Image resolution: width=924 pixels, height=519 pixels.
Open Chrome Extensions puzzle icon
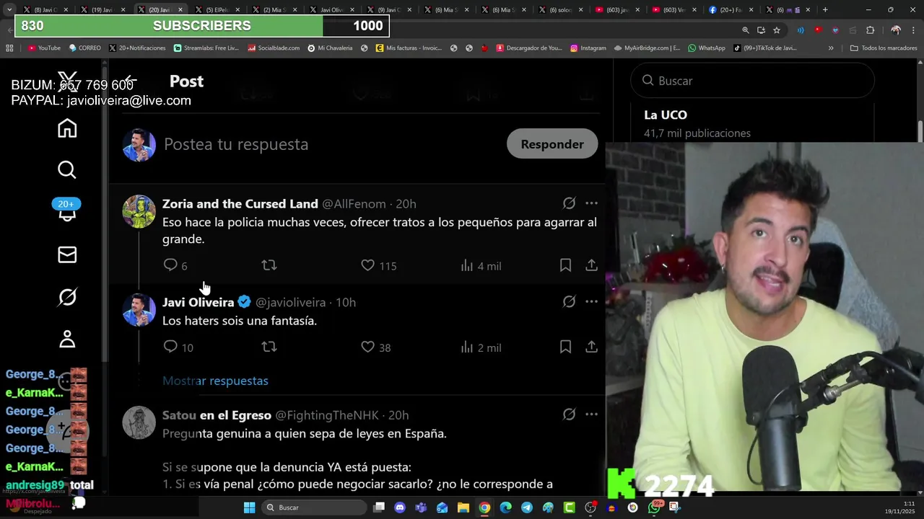click(870, 30)
